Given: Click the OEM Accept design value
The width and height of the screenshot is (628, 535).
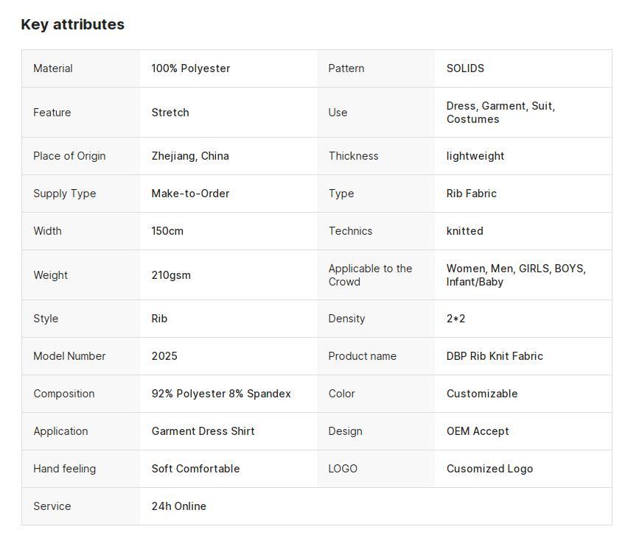Looking at the screenshot, I should click(478, 431).
